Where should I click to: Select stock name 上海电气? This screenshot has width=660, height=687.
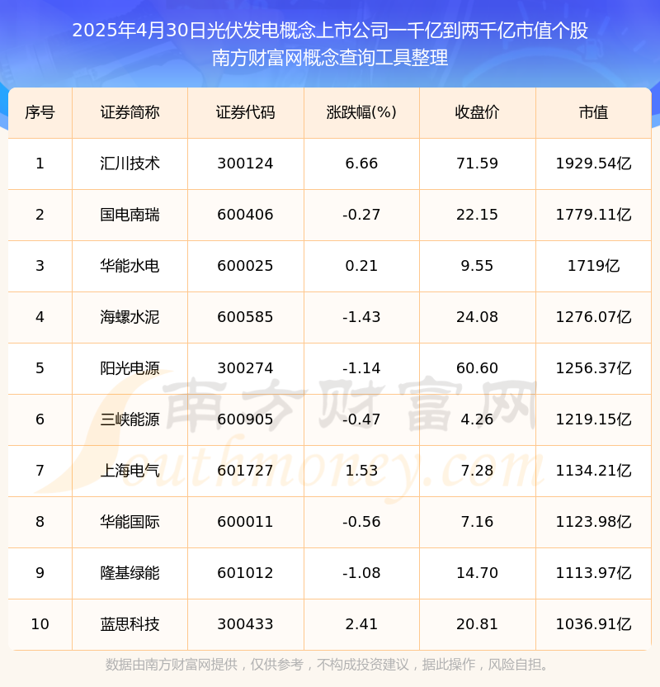pyautogui.click(x=130, y=471)
